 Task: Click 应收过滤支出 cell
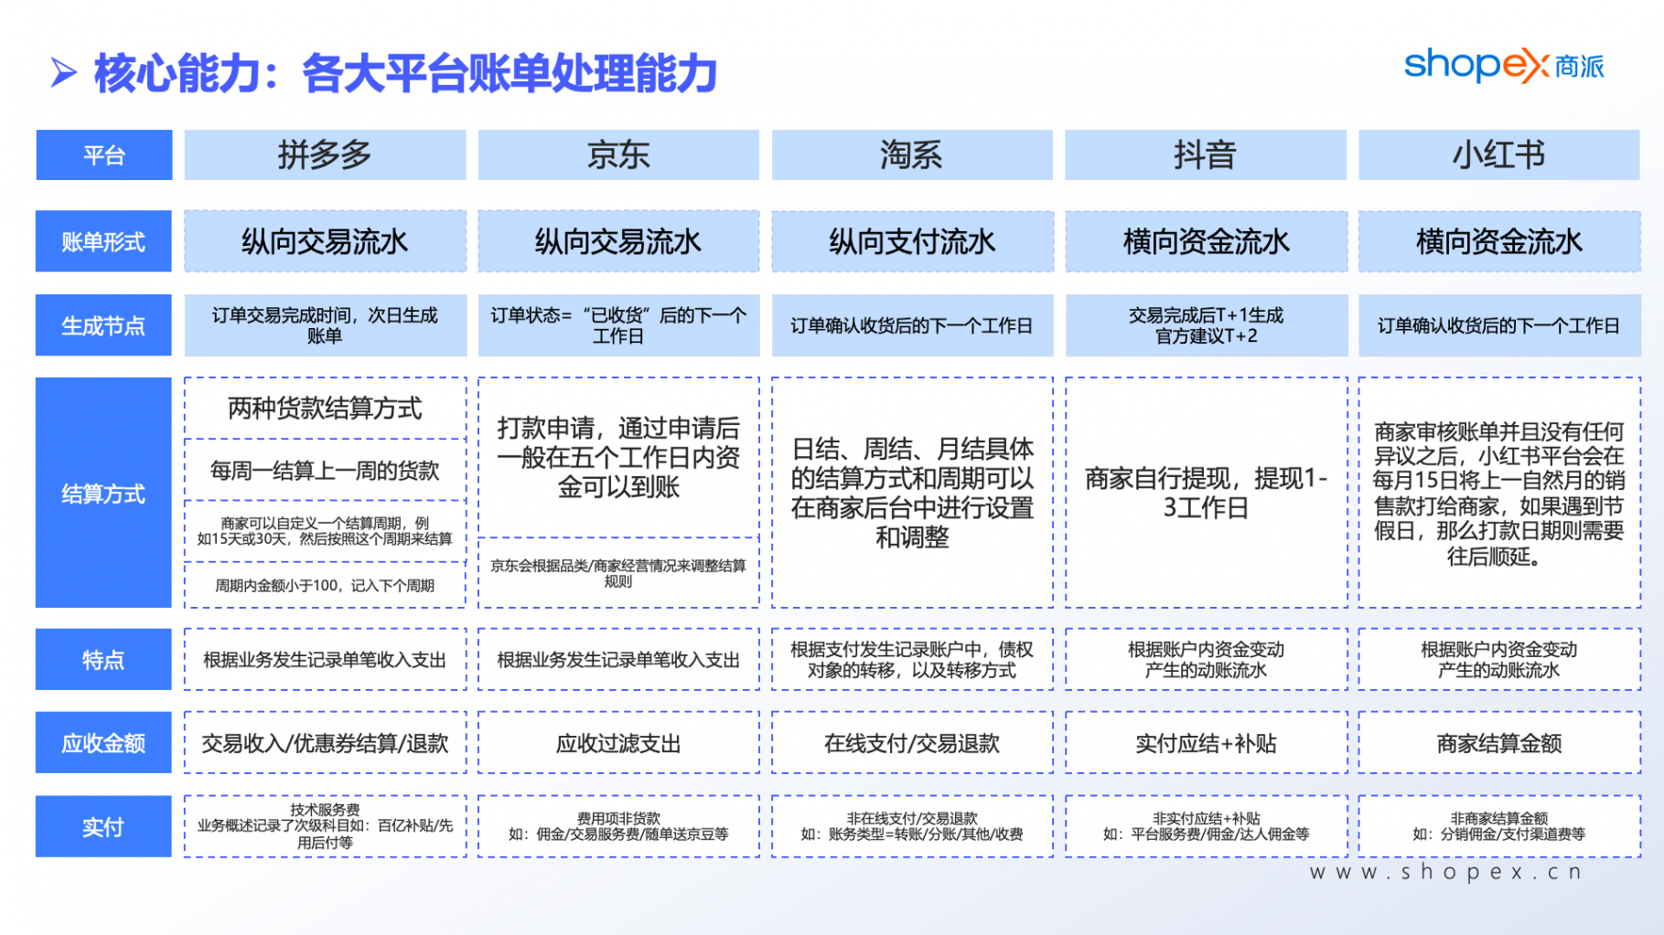[618, 742]
